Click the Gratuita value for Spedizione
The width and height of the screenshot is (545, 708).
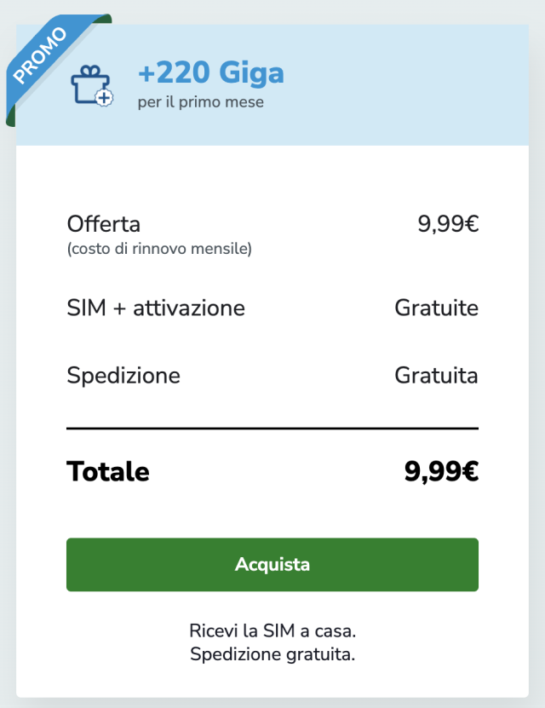436,375
